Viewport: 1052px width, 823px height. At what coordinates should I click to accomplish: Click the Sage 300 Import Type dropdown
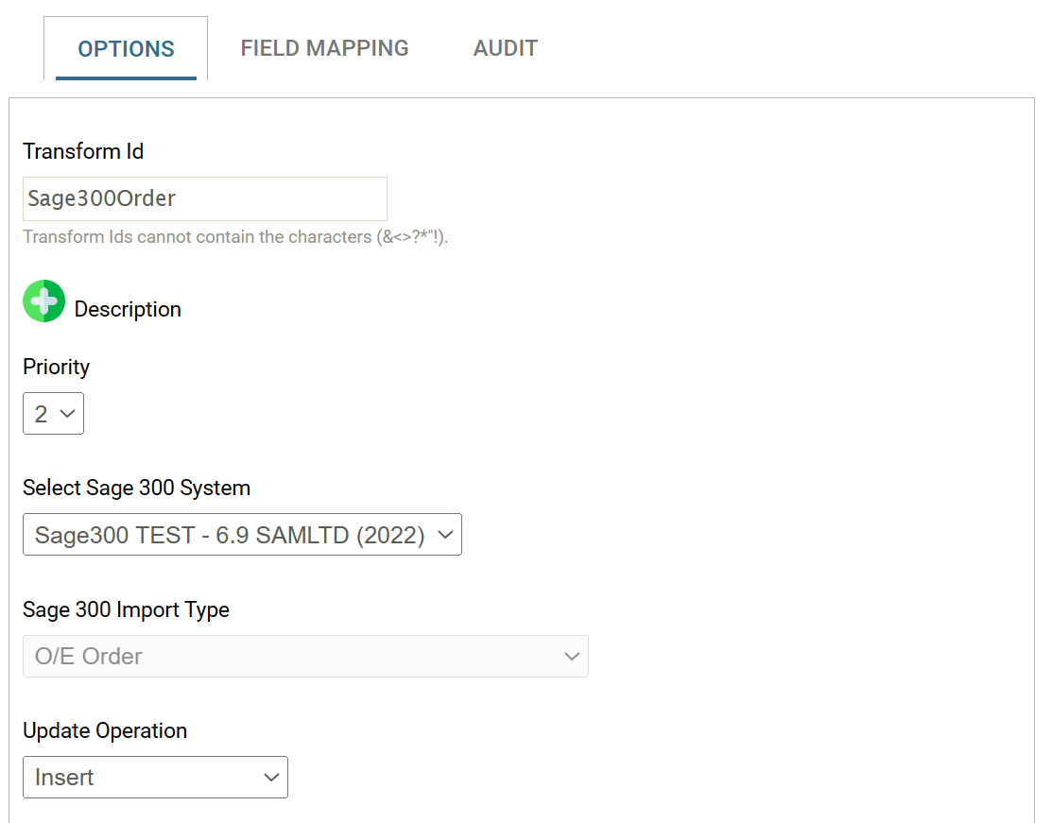coord(305,656)
